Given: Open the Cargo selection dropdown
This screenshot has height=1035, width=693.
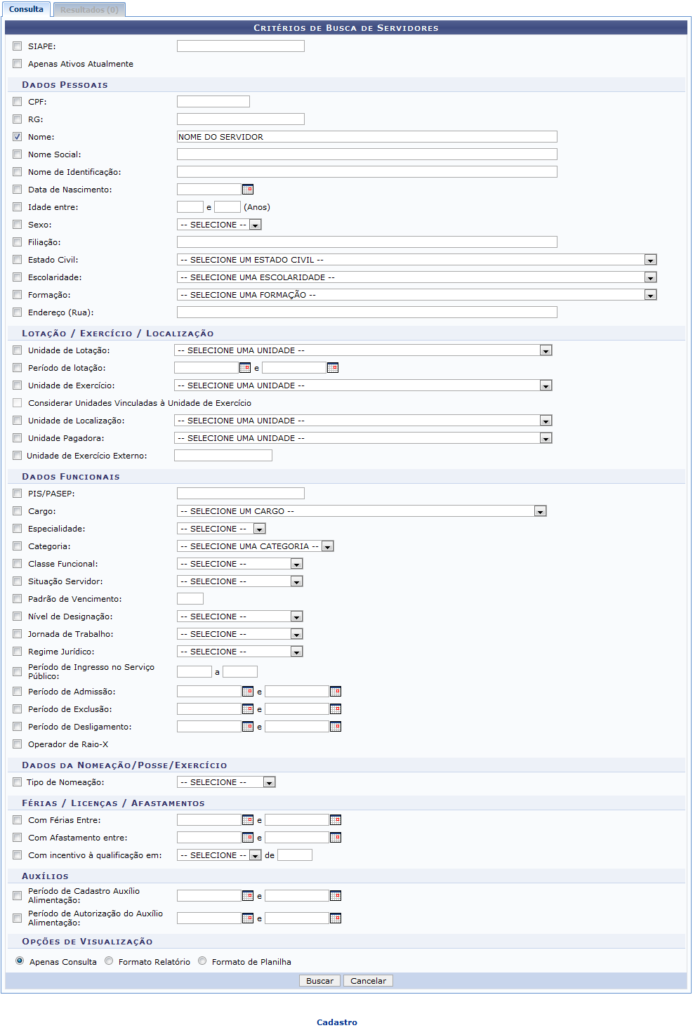Looking at the screenshot, I should pyautogui.click(x=540, y=511).
